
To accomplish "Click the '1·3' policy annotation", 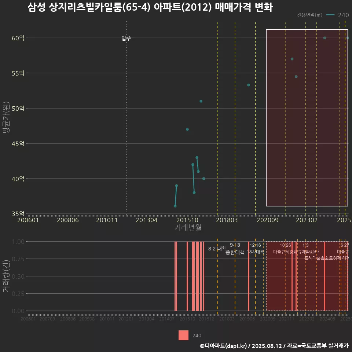I will pyautogui.click(x=305, y=245).
